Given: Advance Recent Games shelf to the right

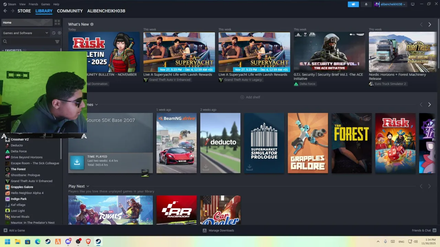Looking at the screenshot, I should 429,105.
